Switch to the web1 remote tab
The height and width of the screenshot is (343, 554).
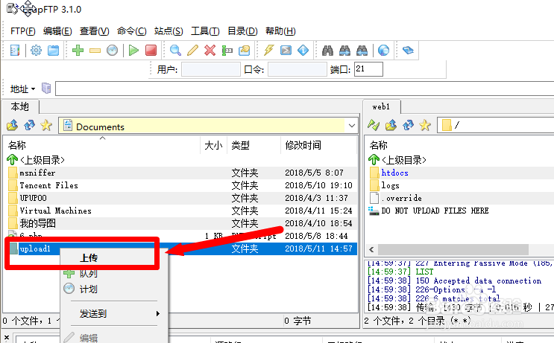tap(381, 106)
